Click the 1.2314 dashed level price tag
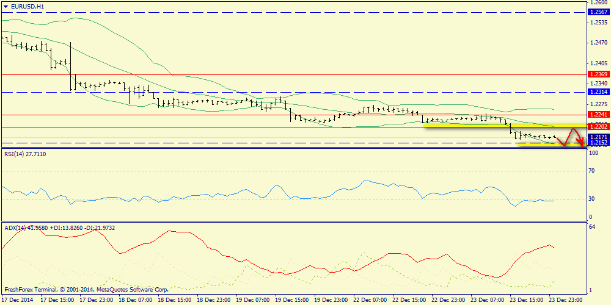Viewport: 611px width, 305px height. tap(598, 91)
